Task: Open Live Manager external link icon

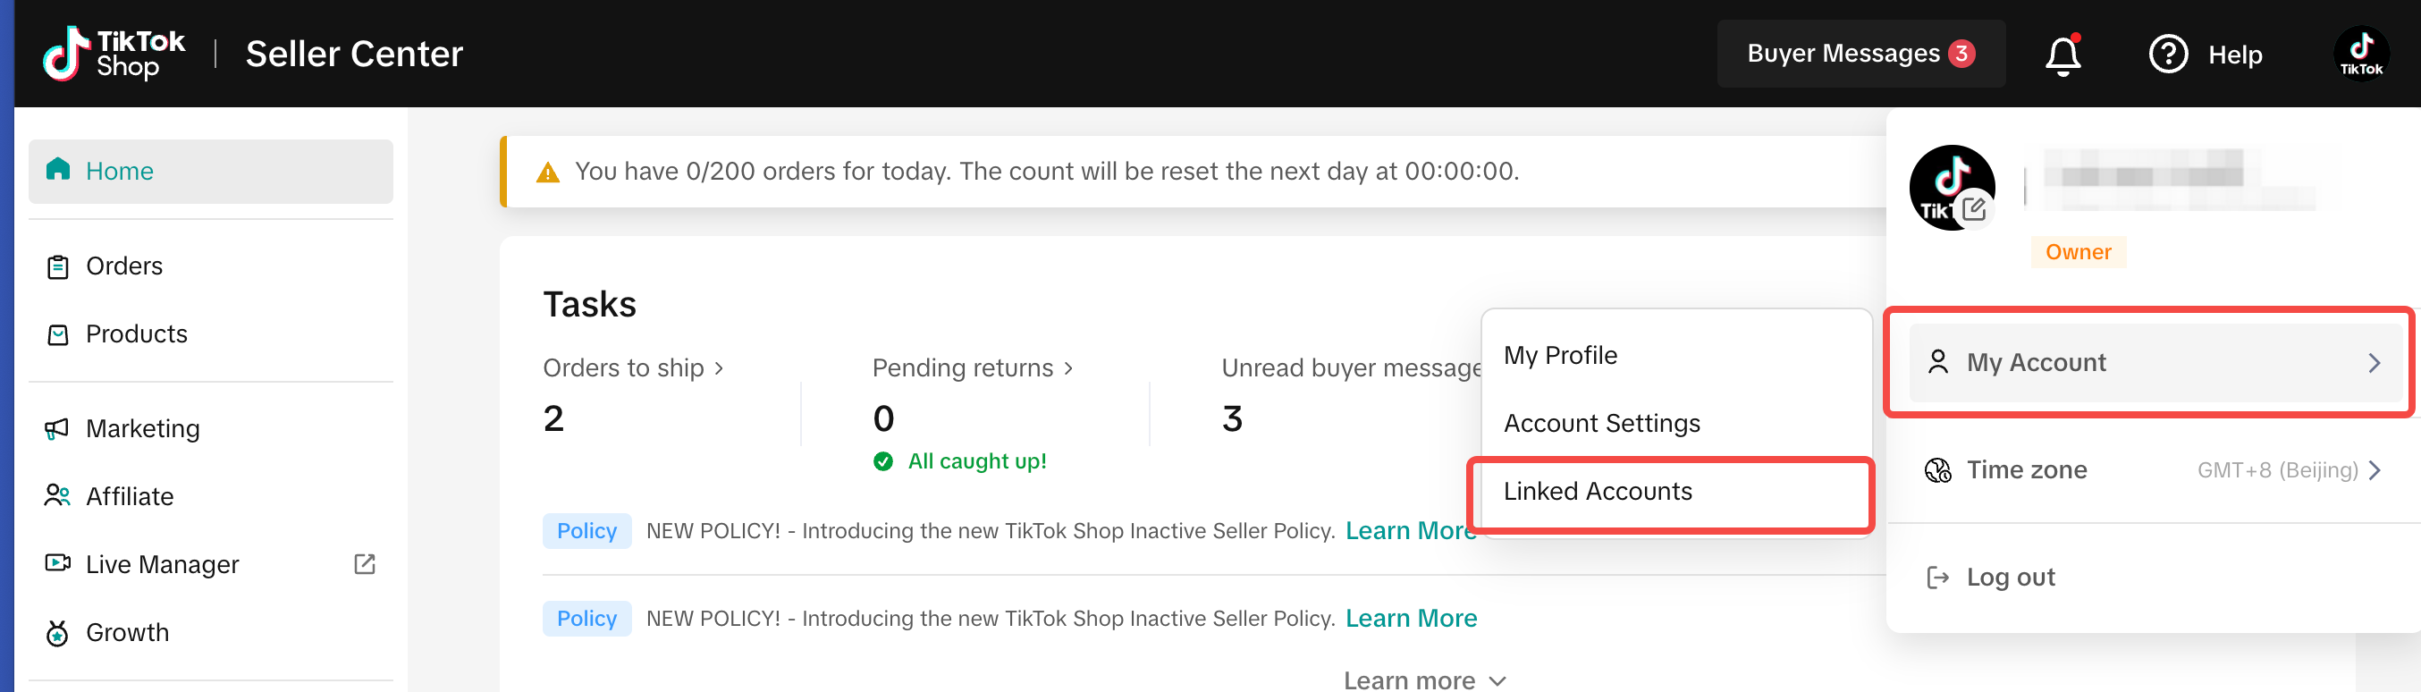Action: click(x=364, y=564)
